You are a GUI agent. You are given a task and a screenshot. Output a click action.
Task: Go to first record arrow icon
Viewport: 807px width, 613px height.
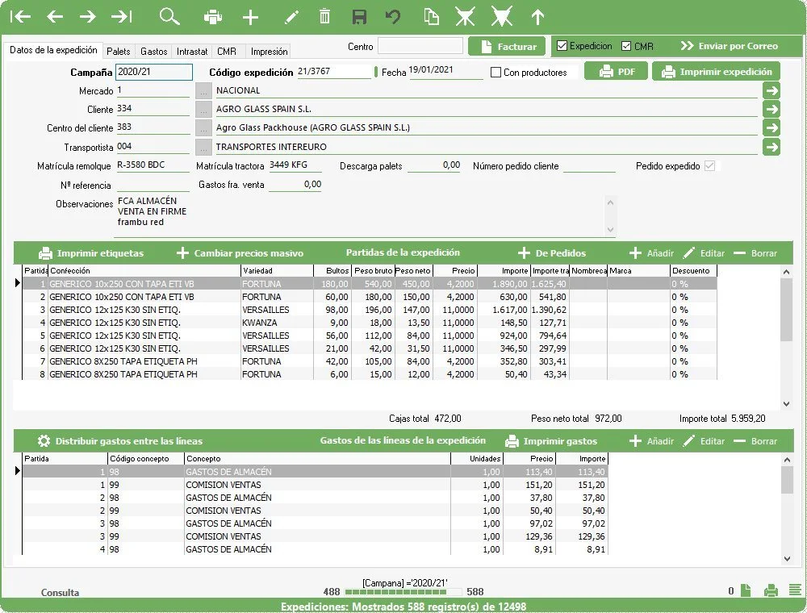(x=20, y=17)
